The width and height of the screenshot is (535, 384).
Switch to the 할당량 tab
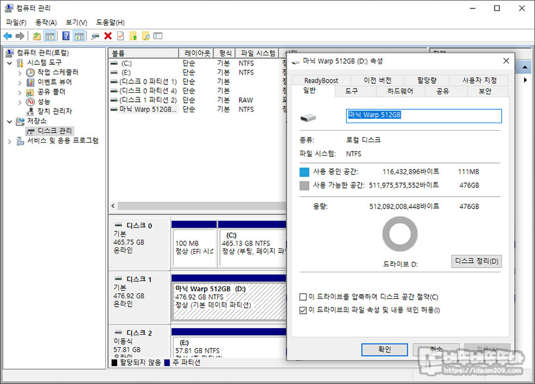(x=427, y=81)
